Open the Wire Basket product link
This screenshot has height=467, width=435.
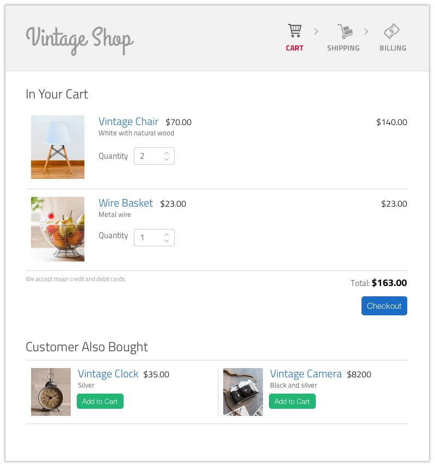click(126, 203)
